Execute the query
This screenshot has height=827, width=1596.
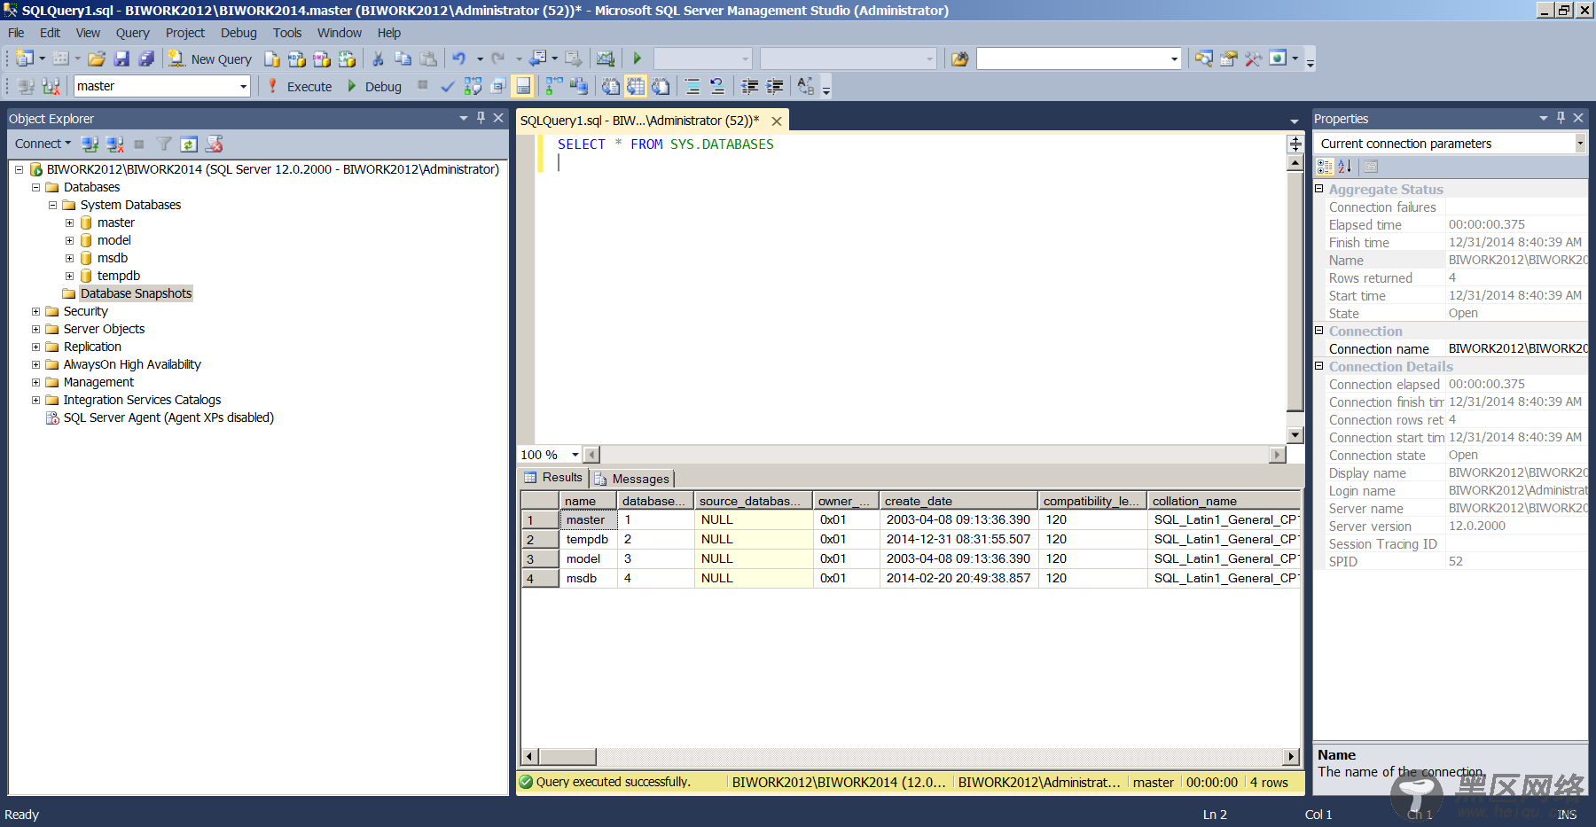(x=300, y=87)
